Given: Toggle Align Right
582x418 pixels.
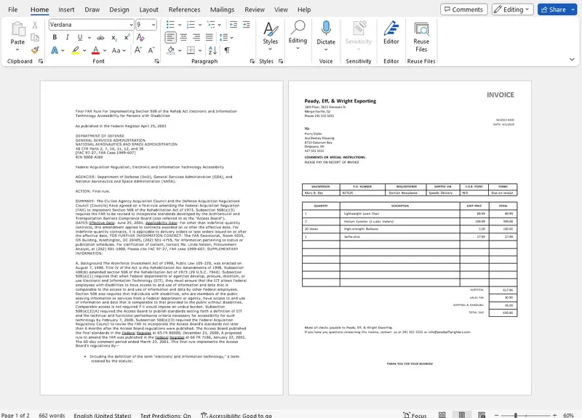Looking at the screenshot, I should coord(196,38).
